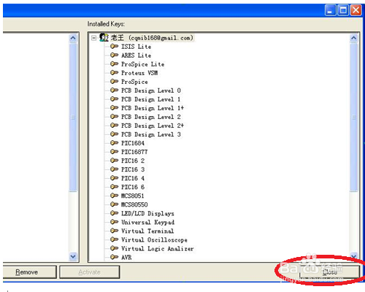Click key icon next to Virtual Terminal

[x=114, y=231]
